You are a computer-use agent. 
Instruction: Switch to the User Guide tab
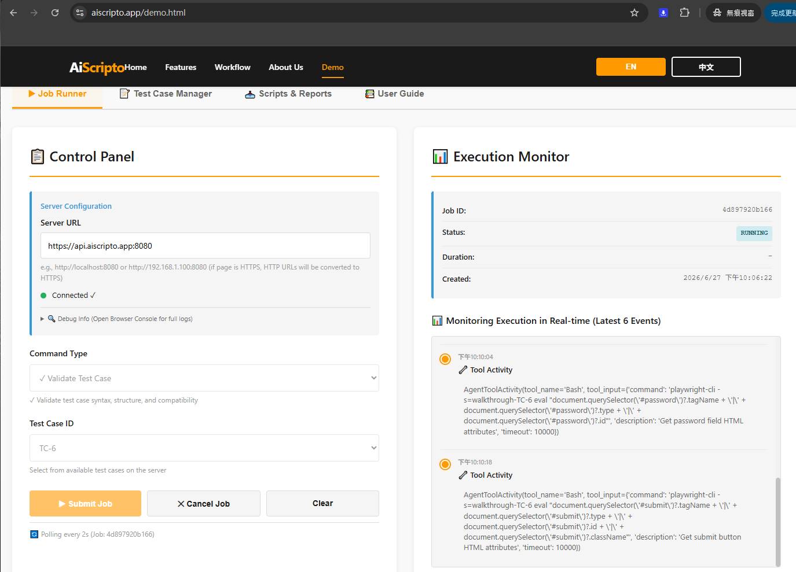tap(394, 94)
